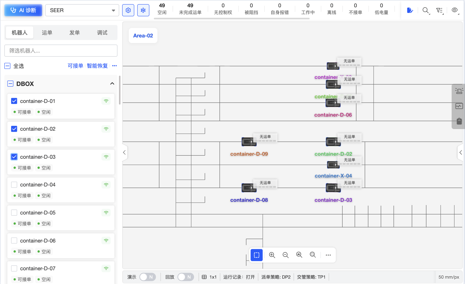Collapse the left panel with arrow handle
The height and width of the screenshot is (284, 465).
click(124, 153)
